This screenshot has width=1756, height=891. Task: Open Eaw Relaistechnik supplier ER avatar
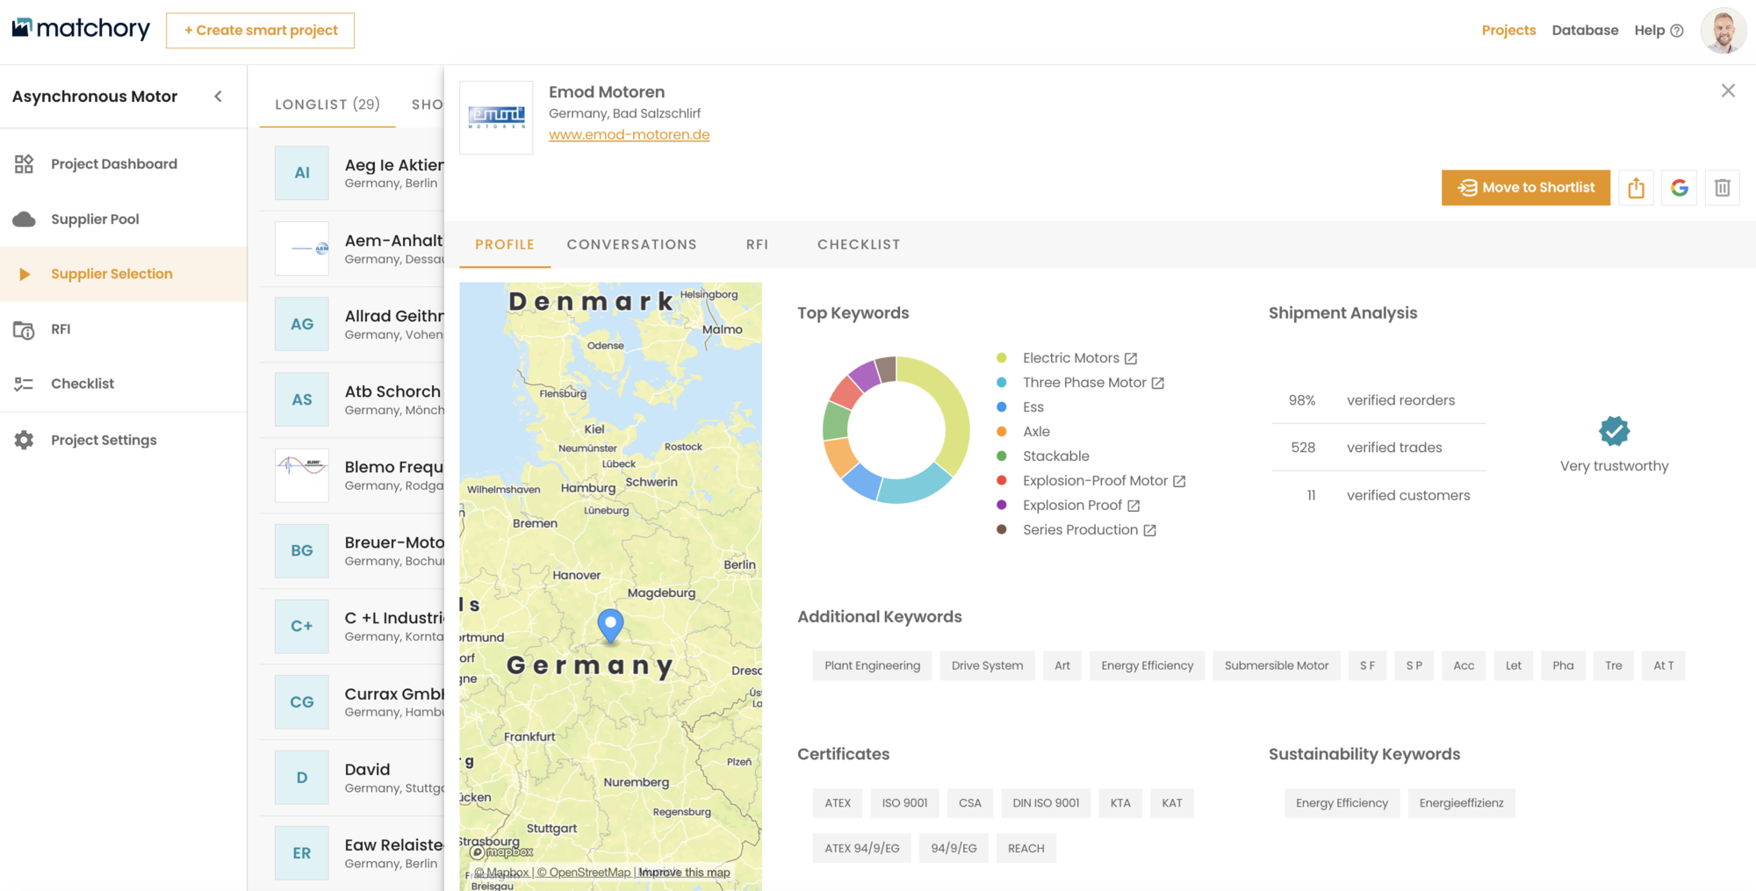[302, 853]
